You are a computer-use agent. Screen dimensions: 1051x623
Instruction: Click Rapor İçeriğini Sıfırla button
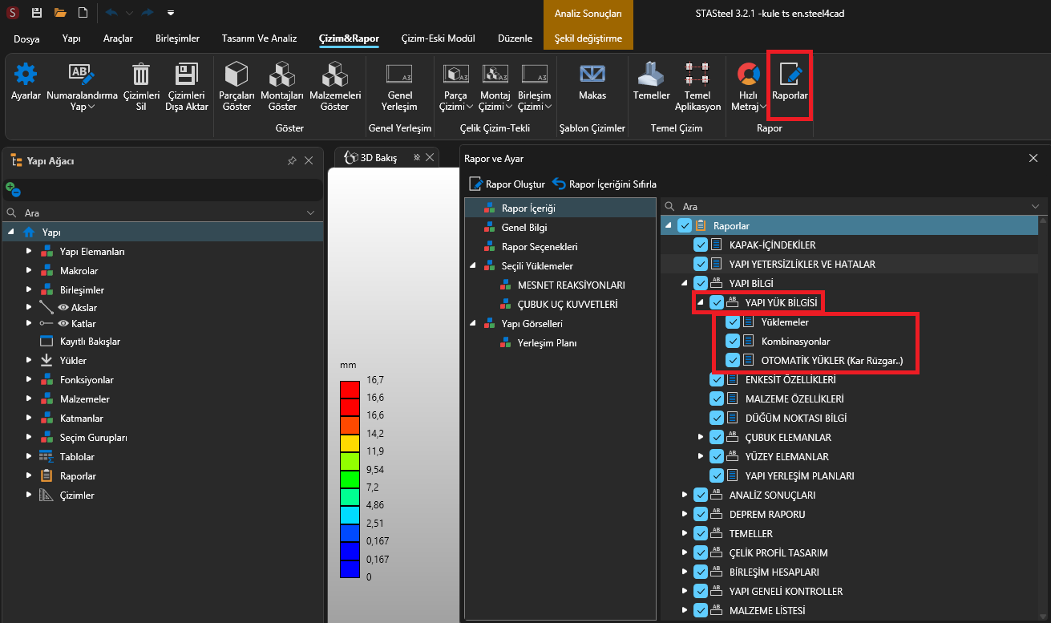point(604,184)
